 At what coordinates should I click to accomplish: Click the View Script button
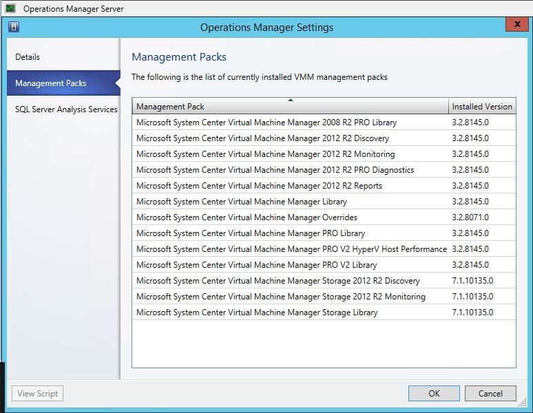tap(37, 393)
